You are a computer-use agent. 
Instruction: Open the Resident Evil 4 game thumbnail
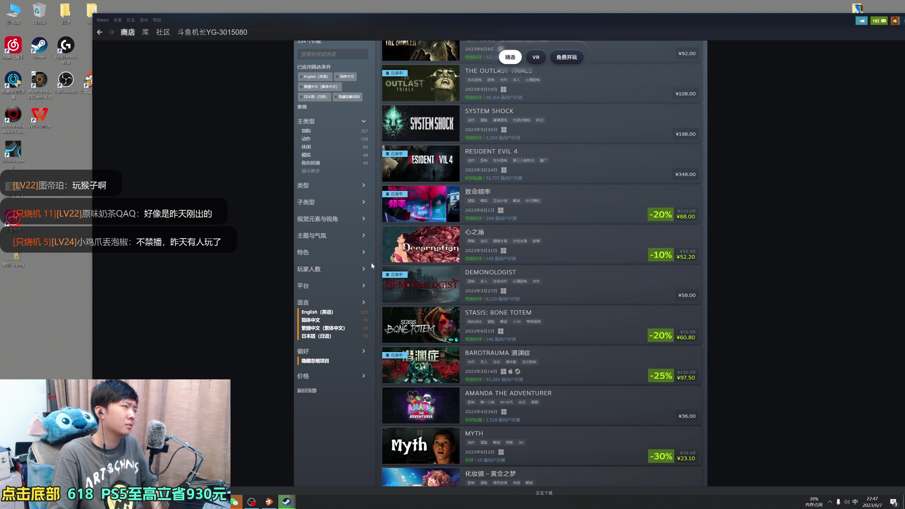[x=421, y=164]
